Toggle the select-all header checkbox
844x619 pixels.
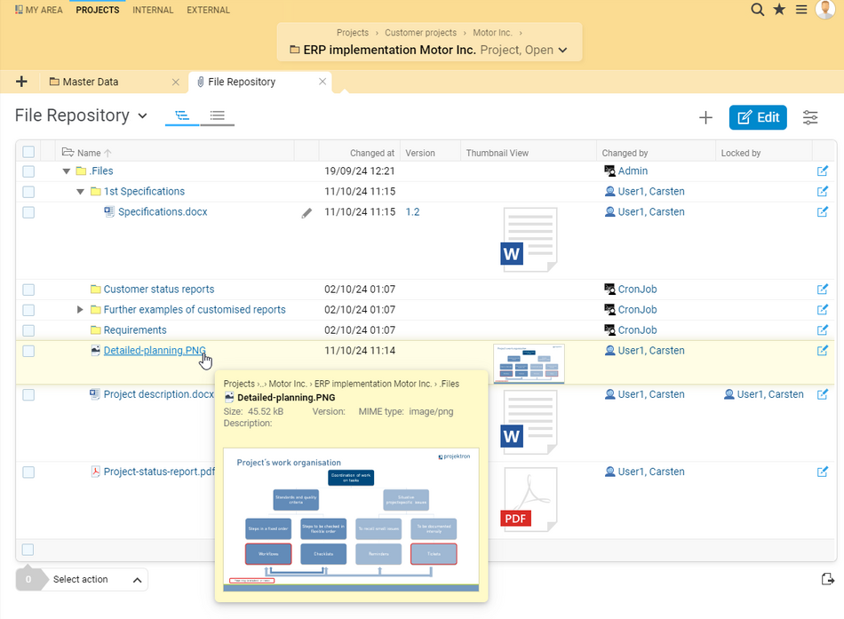click(28, 152)
